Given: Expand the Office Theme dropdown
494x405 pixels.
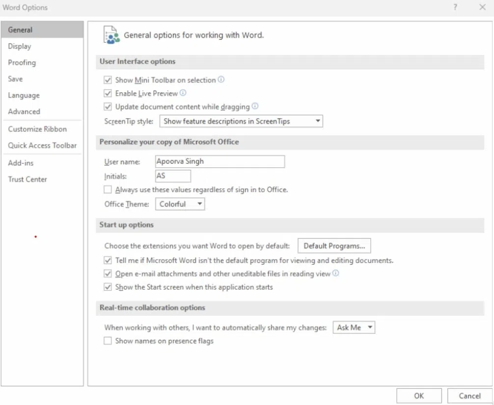Looking at the screenshot, I should coord(180,204).
